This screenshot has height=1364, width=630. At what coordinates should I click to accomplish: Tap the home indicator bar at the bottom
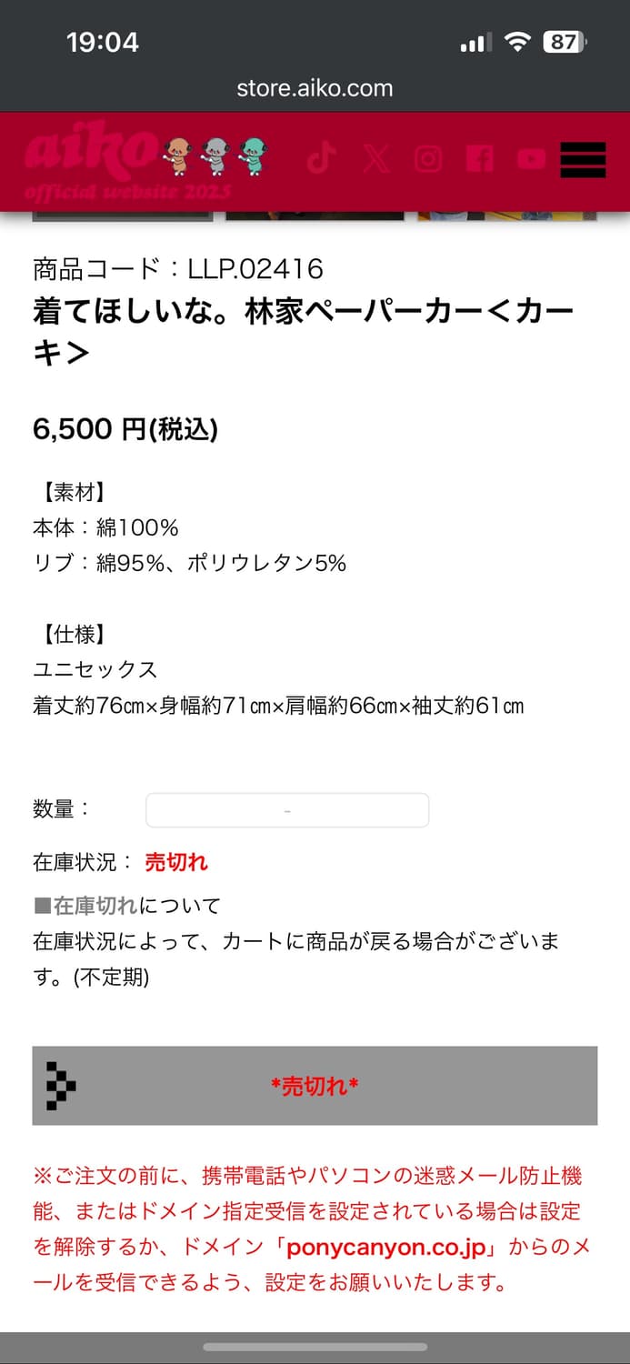coord(315,1347)
